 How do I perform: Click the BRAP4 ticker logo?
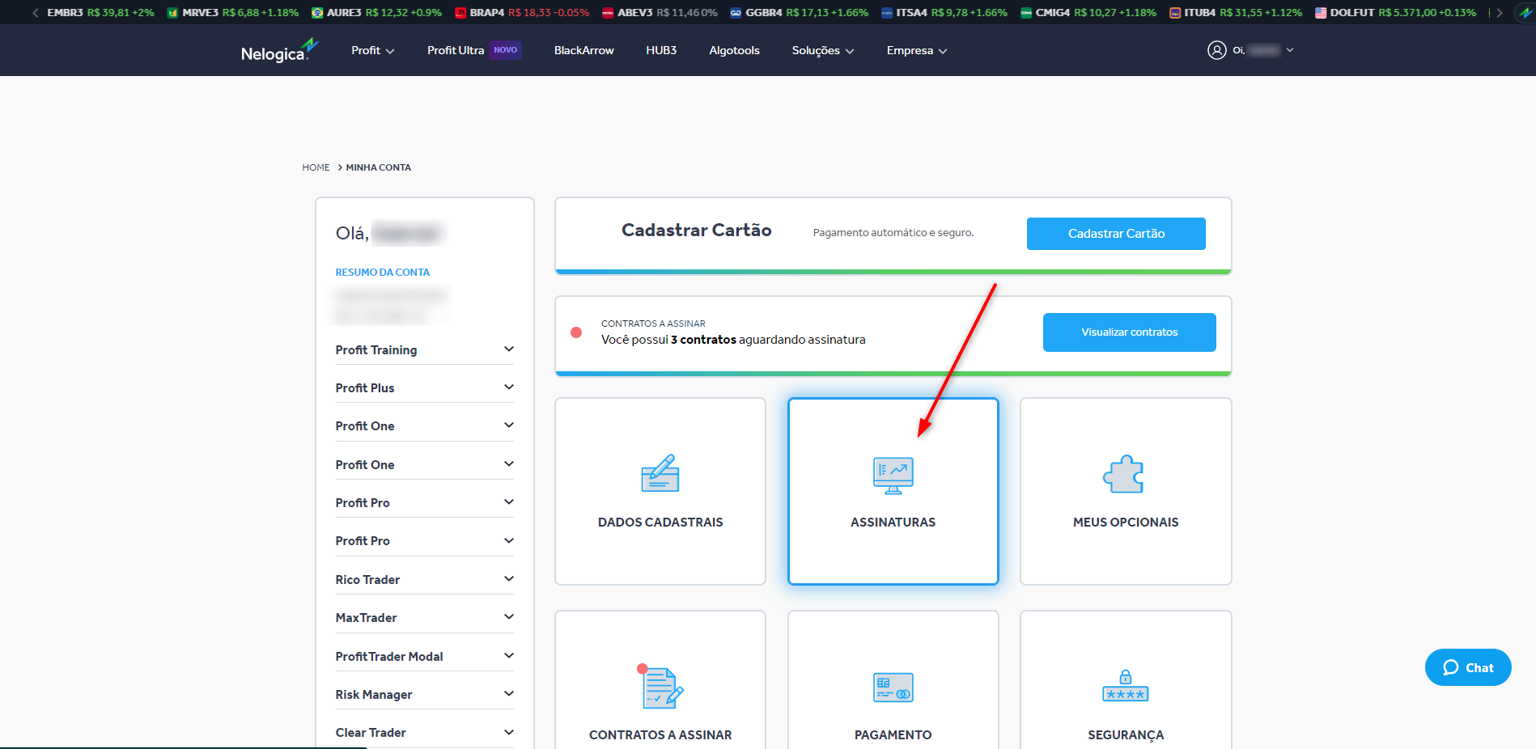click(x=460, y=13)
